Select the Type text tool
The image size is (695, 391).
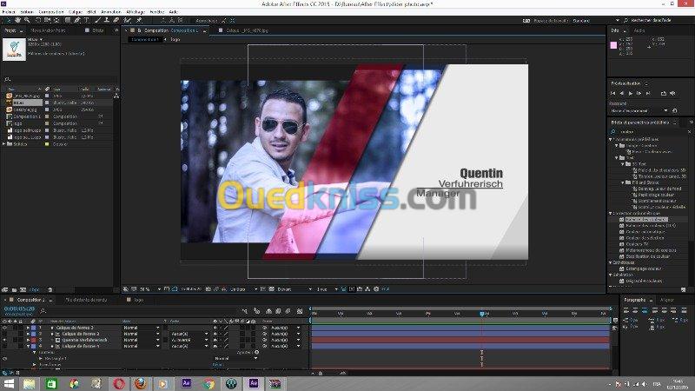click(86, 20)
